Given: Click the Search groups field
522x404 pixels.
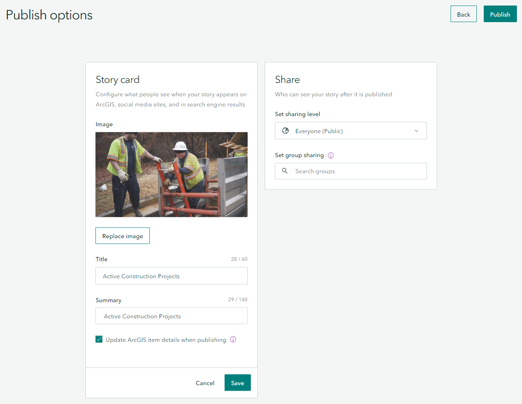Looking at the screenshot, I should [355, 171].
